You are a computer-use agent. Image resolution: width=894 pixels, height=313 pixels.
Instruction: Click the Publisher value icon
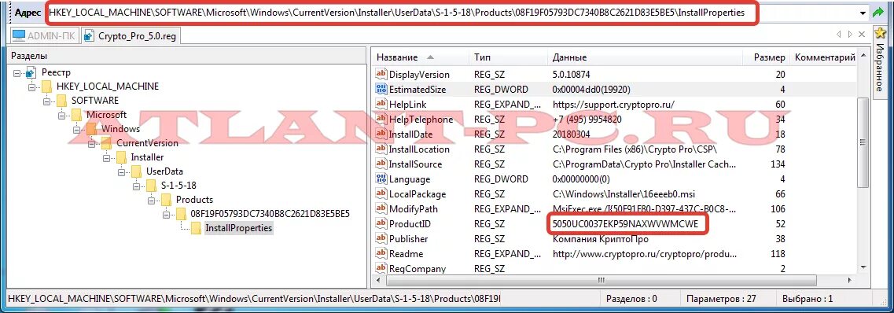point(381,238)
